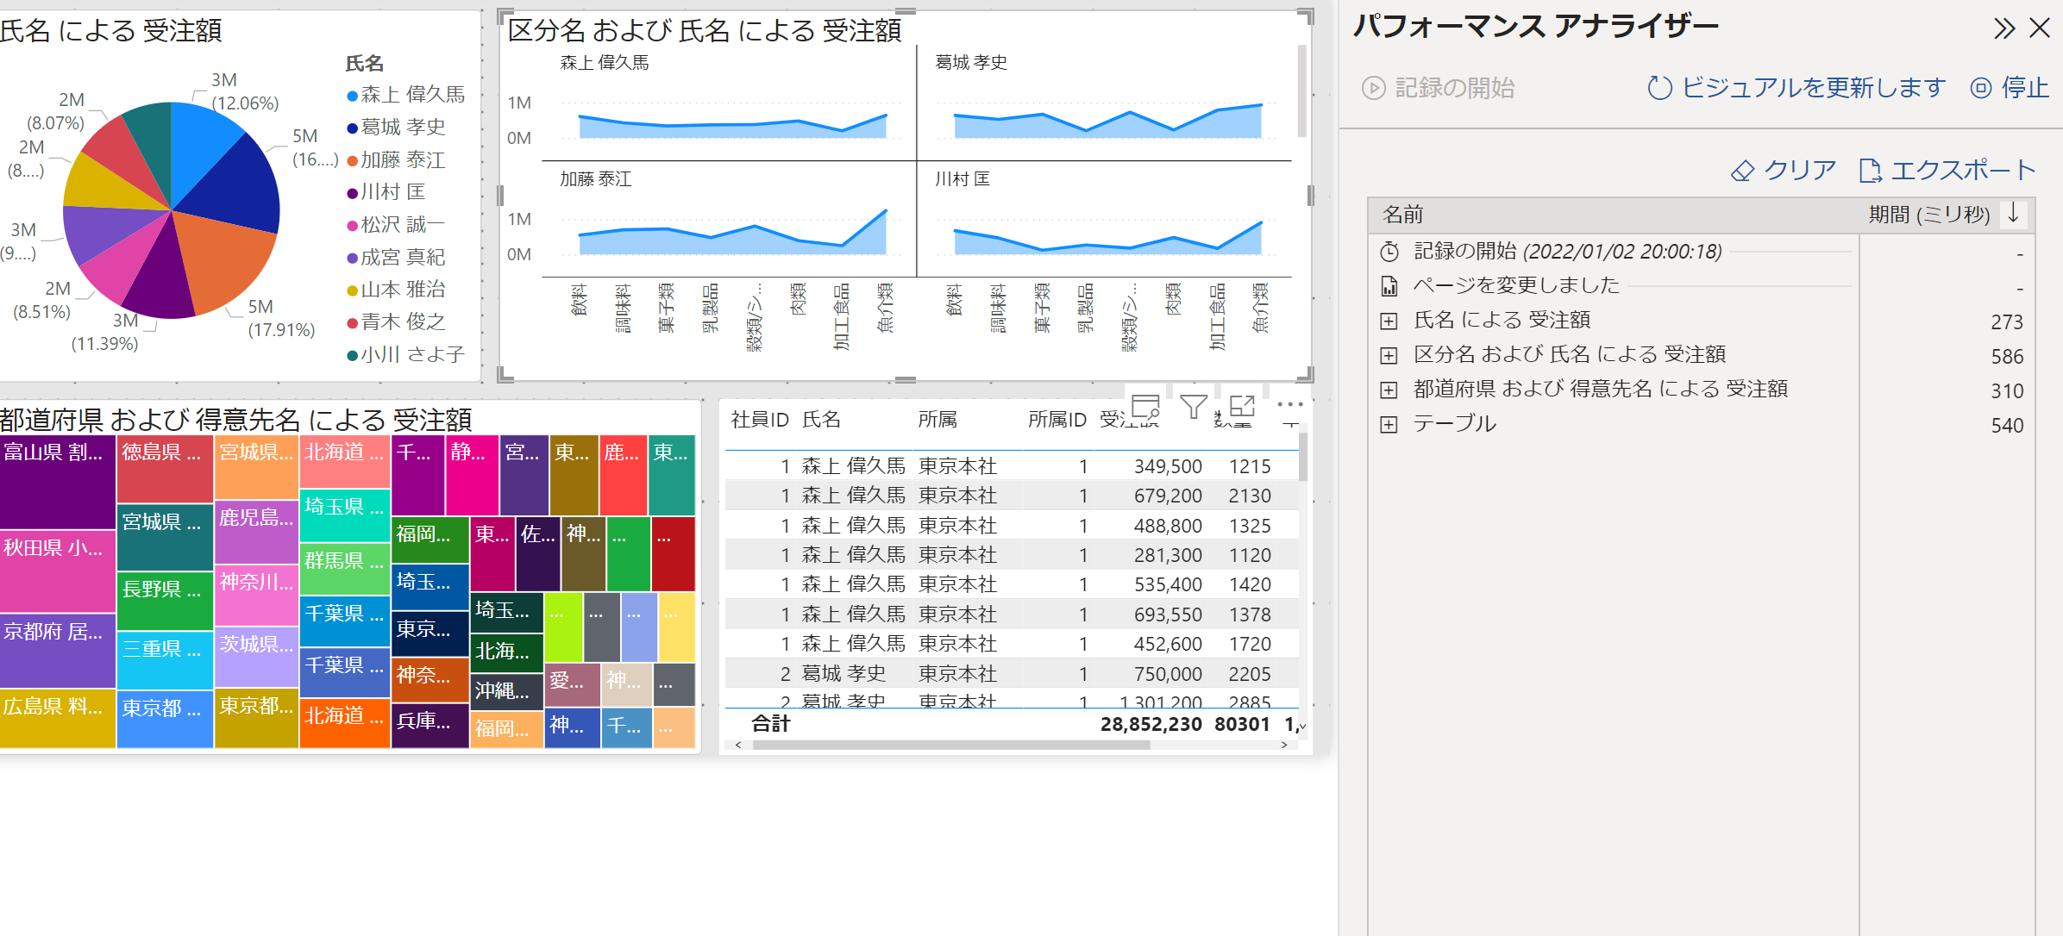
Task: Open focus mode icon on table visual
Action: [1242, 407]
